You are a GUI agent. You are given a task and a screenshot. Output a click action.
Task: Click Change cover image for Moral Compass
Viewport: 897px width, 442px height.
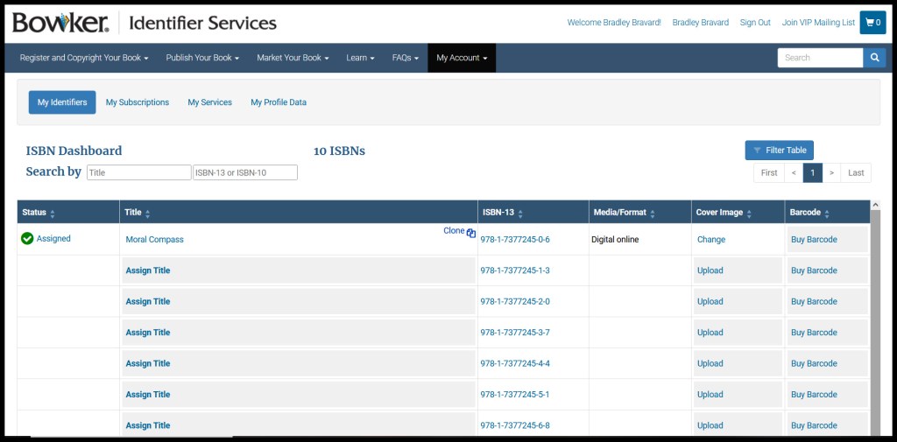[711, 240]
